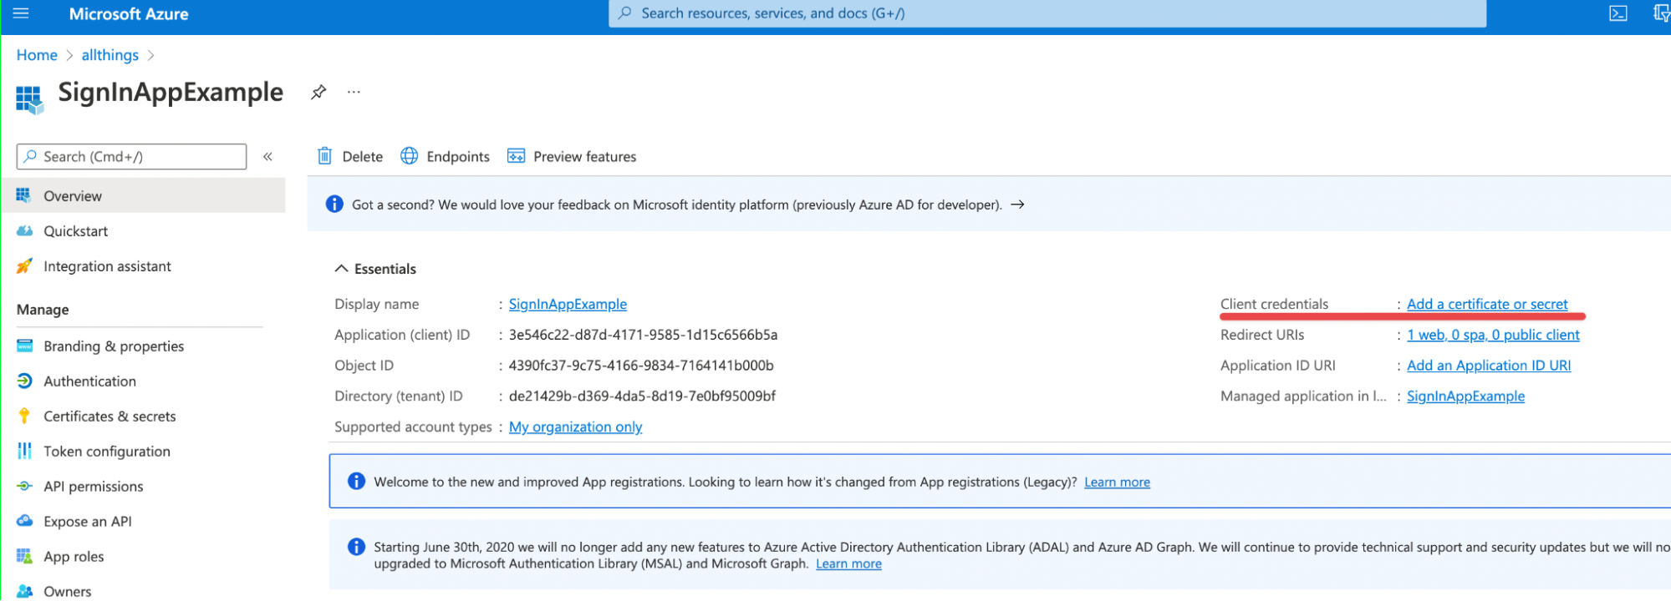Click the Token configuration bars icon
The width and height of the screenshot is (1671, 601).
(24, 451)
